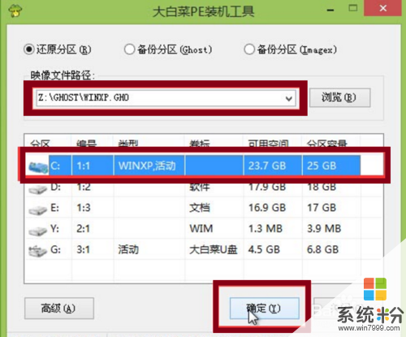The height and width of the screenshot is (337, 406).
Task: Click the 浏览 (B) browse button
Action: pyautogui.click(x=339, y=97)
